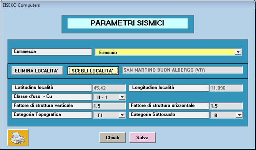Click the Salva button

[x=142, y=137]
